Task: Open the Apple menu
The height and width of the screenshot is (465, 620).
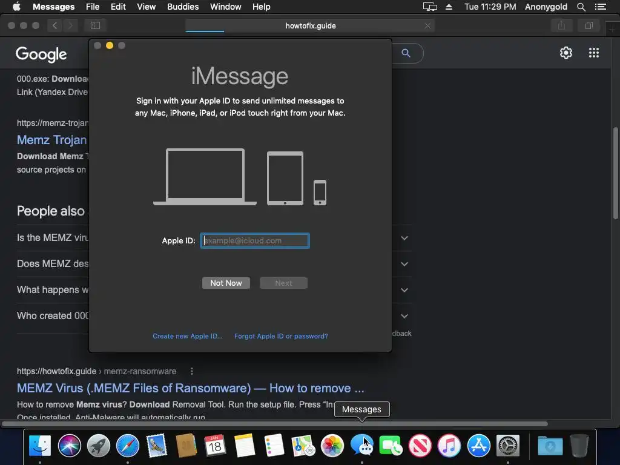Action: pyautogui.click(x=16, y=7)
